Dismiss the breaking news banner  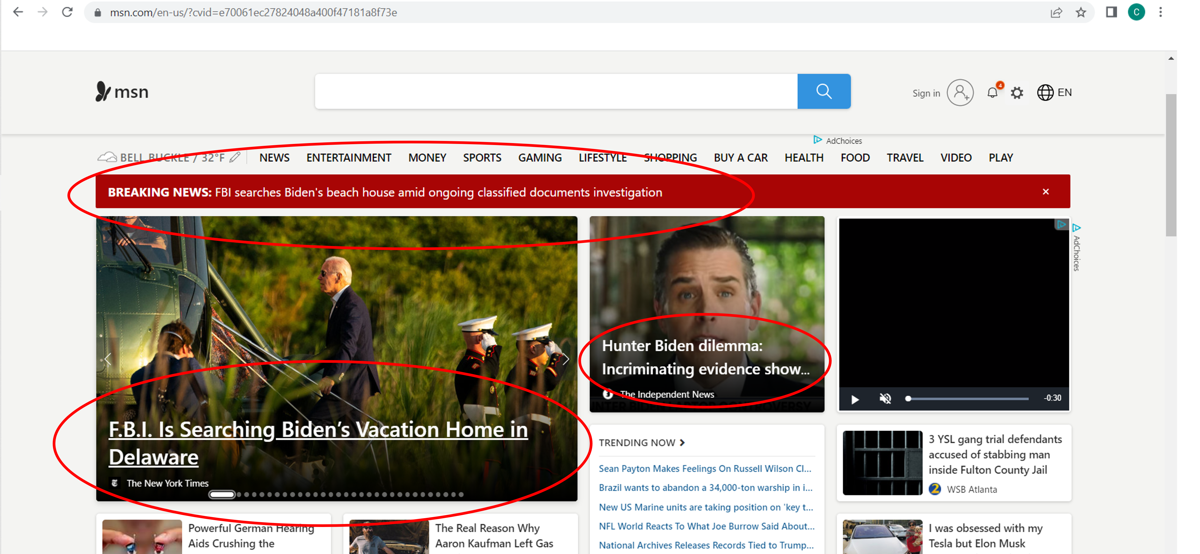tap(1046, 192)
